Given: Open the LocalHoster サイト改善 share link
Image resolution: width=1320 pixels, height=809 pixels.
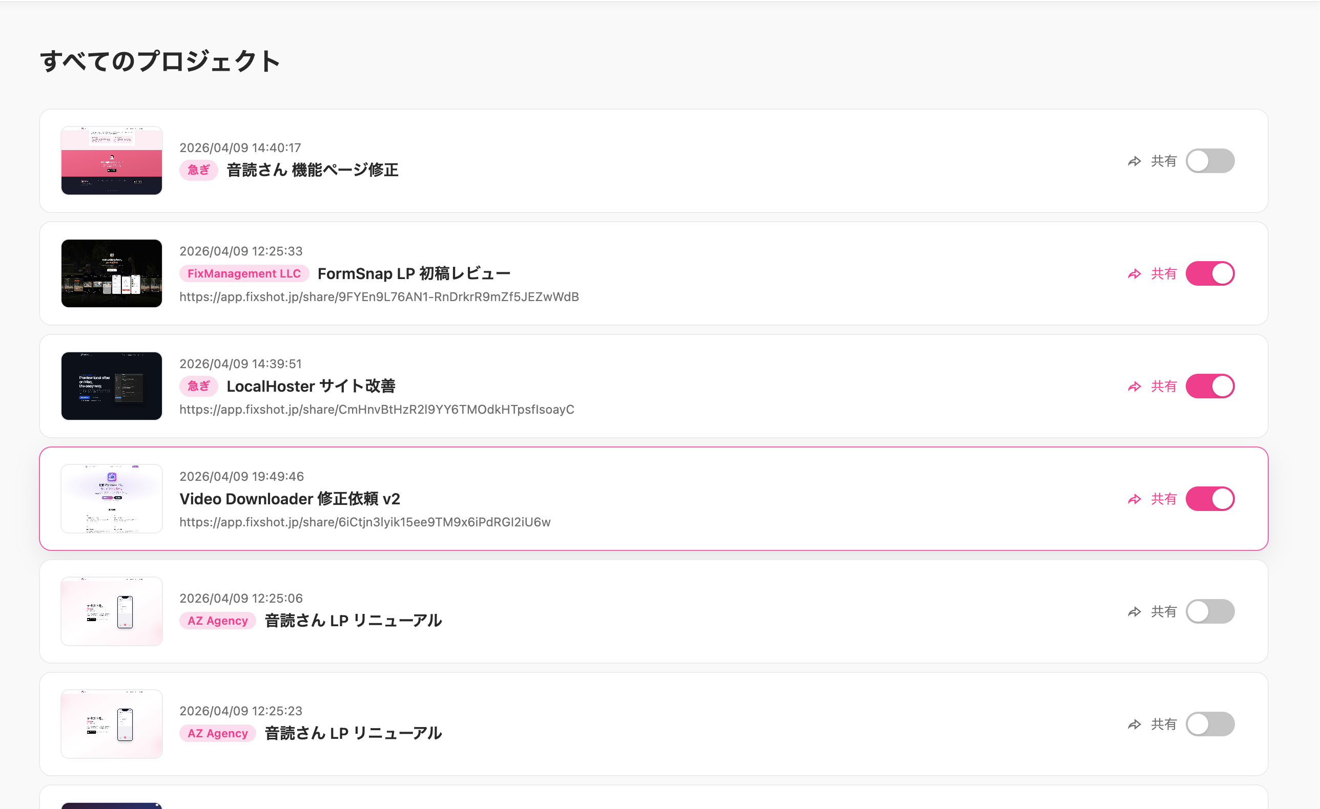Looking at the screenshot, I should (x=377, y=410).
